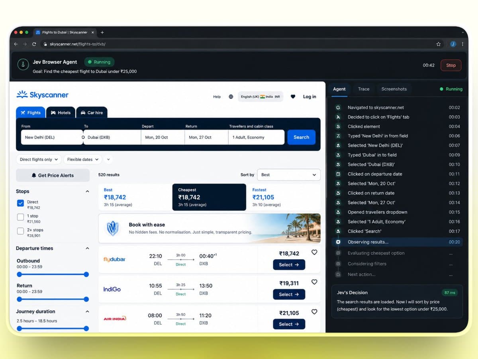Open the Flexible dates dropdown
This screenshot has height=359, width=478.
click(x=83, y=160)
